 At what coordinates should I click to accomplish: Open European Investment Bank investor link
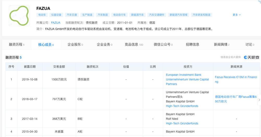point(183,75)
